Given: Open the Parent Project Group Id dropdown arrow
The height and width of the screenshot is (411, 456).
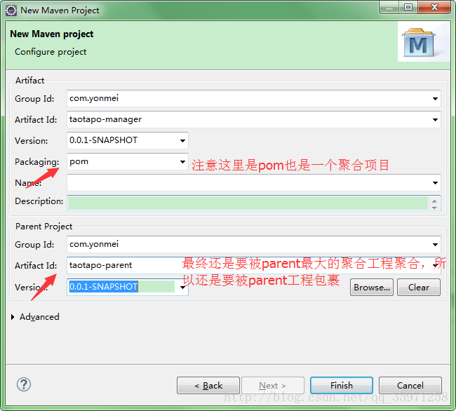Looking at the screenshot, I should [x=435, y=245].
